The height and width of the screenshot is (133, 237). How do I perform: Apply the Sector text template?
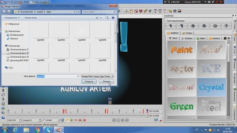[x=182, y=69]
